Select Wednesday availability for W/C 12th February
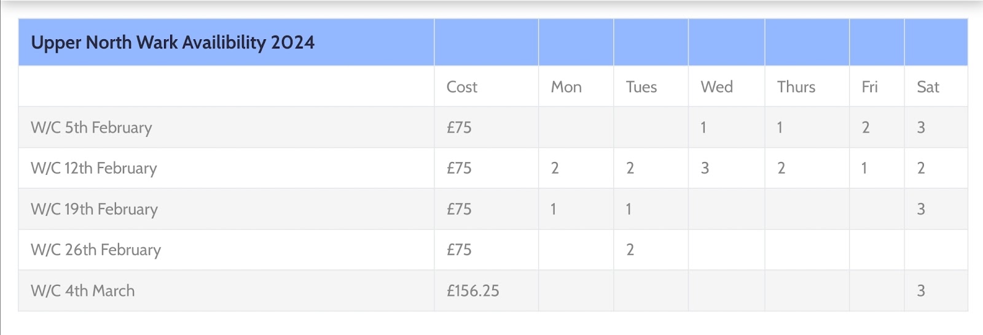Image resolution: width=983 pixels, height=335 pixels. 705,168
